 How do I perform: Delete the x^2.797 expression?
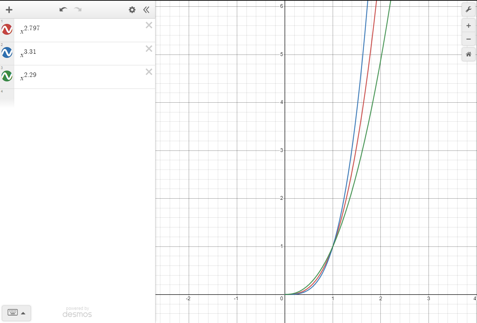149,25
